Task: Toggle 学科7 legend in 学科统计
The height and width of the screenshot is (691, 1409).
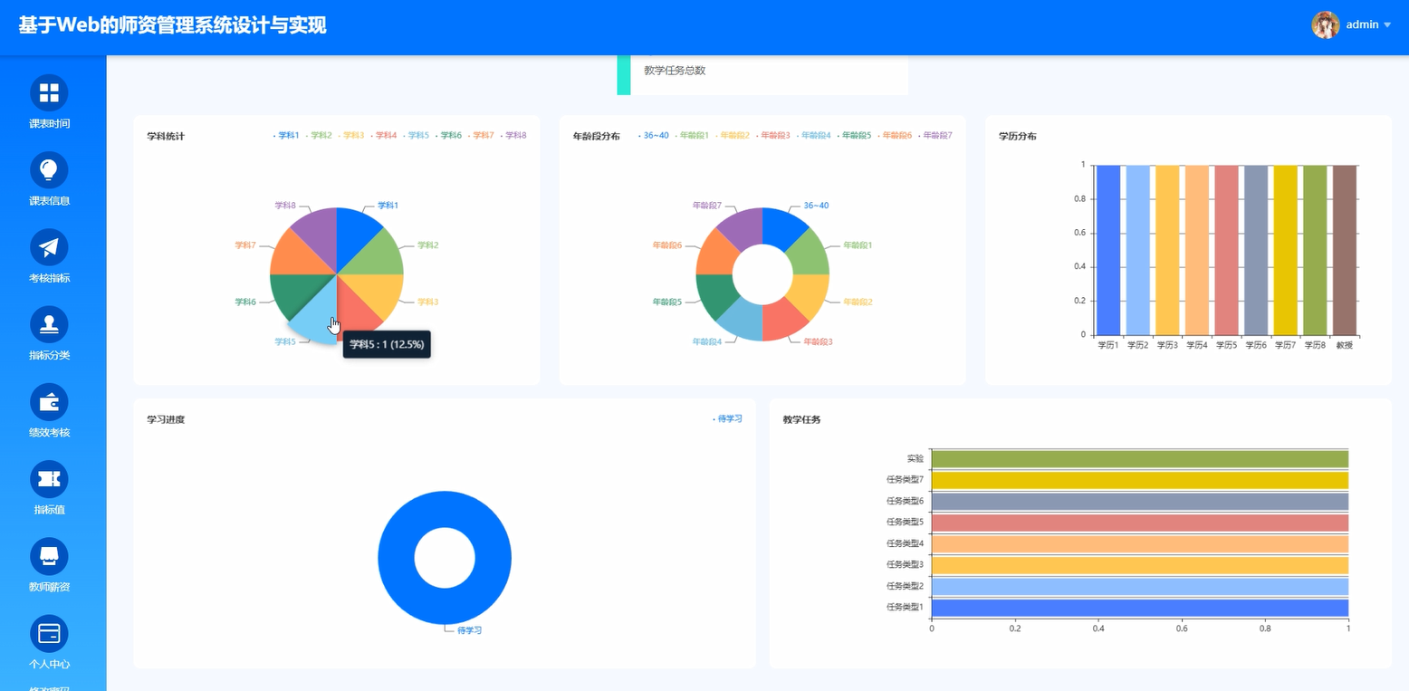Action: [483, 136]
